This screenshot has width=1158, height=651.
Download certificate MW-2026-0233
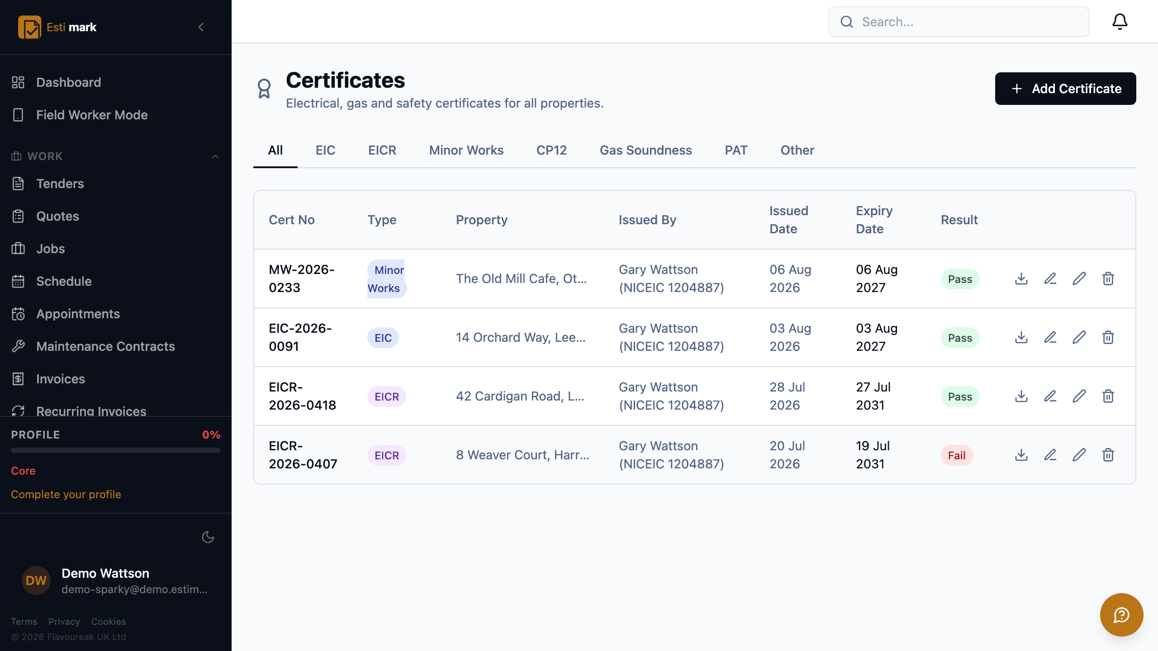point(1021,278)
